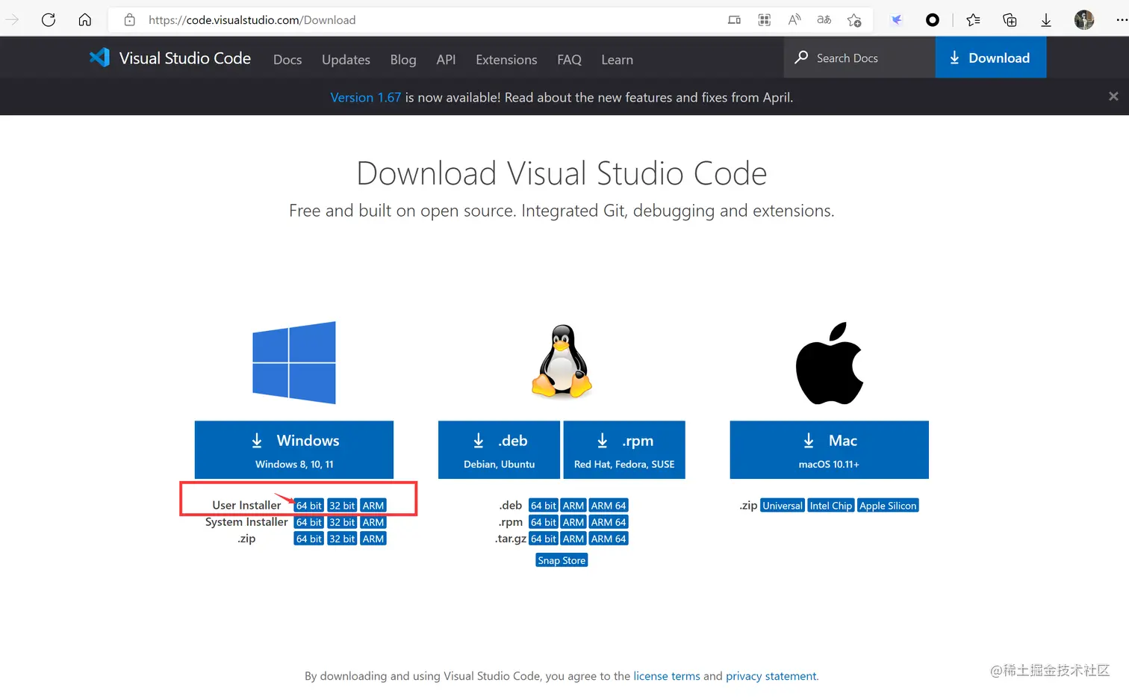1129x697 pixels.
Task: Click the home icon in the browser toolbar
Action: tap(85, 20)
